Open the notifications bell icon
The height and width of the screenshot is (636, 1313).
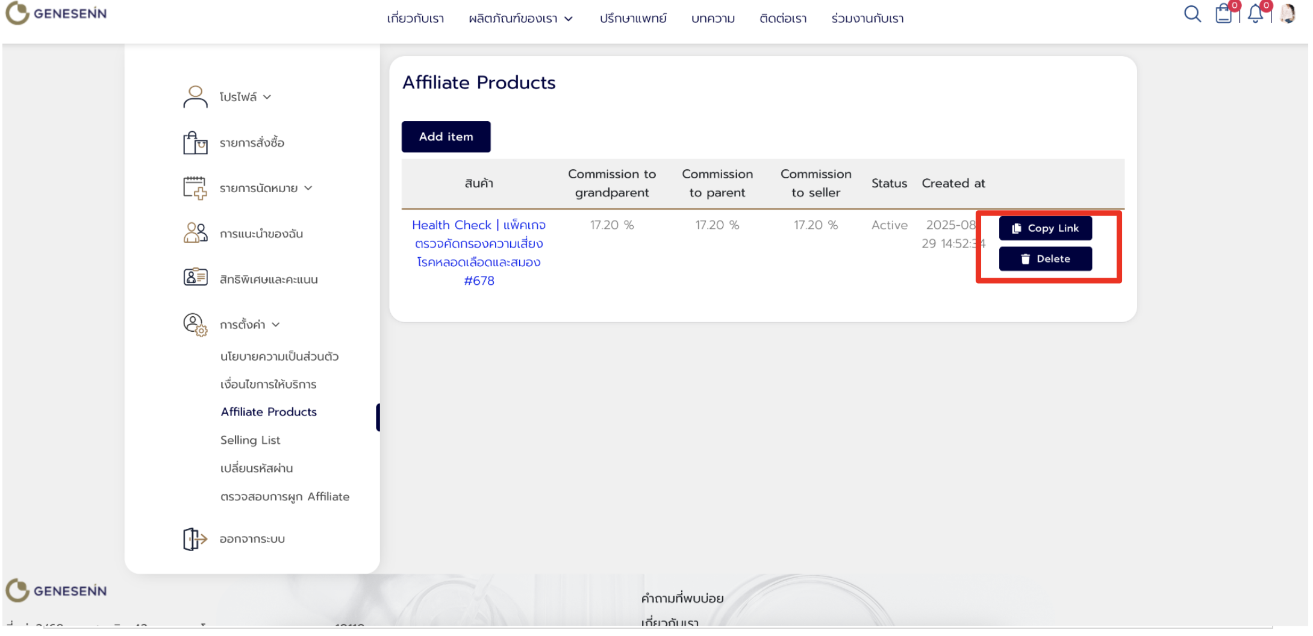coord(1255,13)
